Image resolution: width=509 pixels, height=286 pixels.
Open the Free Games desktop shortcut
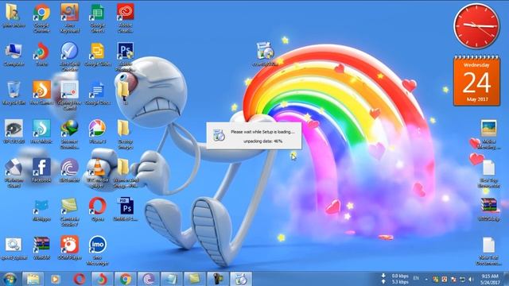tap(41, 94)
